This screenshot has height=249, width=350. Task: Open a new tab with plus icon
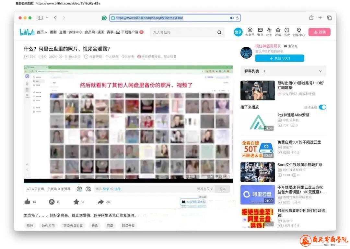point(320,18)
